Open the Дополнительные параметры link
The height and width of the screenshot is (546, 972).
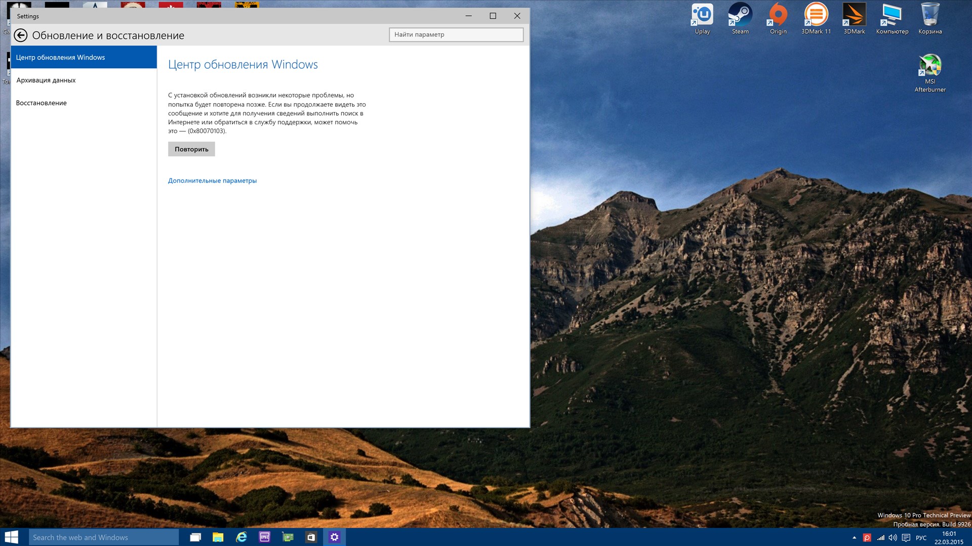(212, 180)
